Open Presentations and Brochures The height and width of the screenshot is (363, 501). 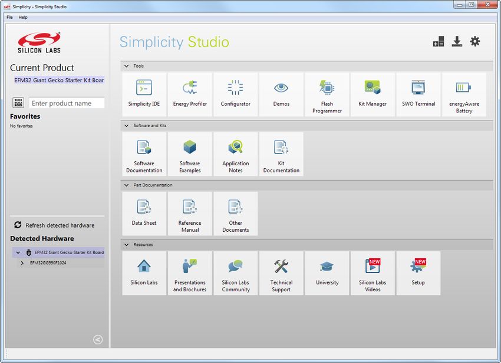(x=190, y=274)
